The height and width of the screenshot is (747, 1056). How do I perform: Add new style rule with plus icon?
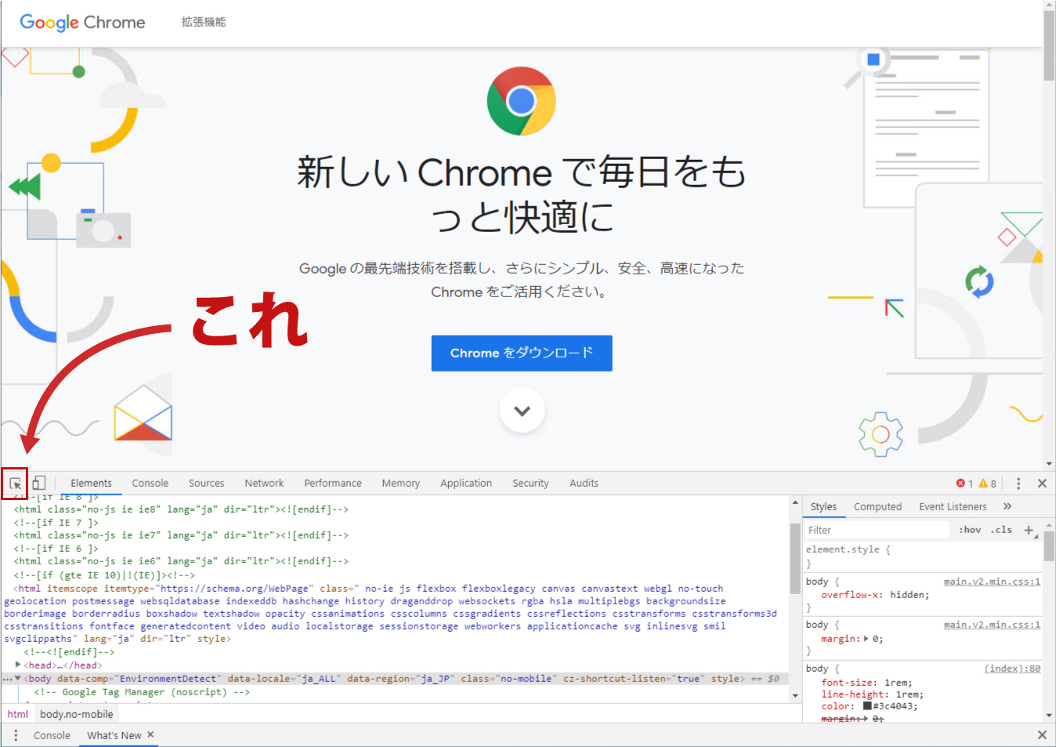coord(1029,531)
